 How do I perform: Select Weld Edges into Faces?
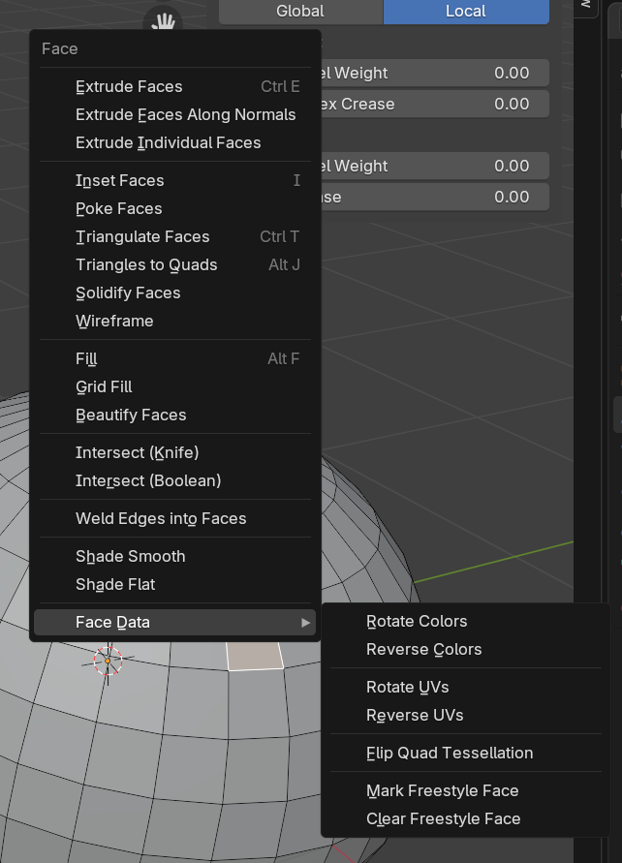coord(175,518)
